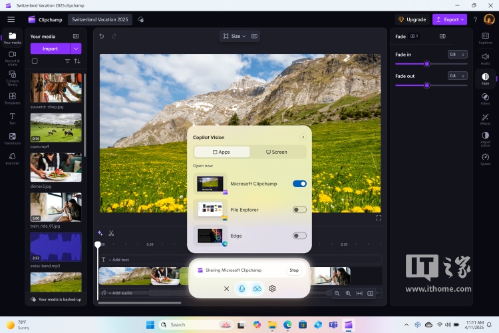Click the AI sparkle icon above timeline
The image size is (499, 333).
[100, 233]
